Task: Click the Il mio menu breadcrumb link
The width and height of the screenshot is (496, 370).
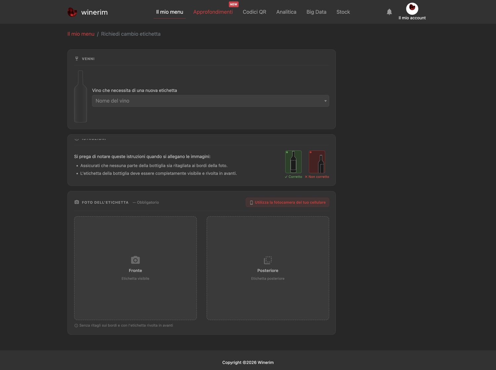Action: (81, 34)
